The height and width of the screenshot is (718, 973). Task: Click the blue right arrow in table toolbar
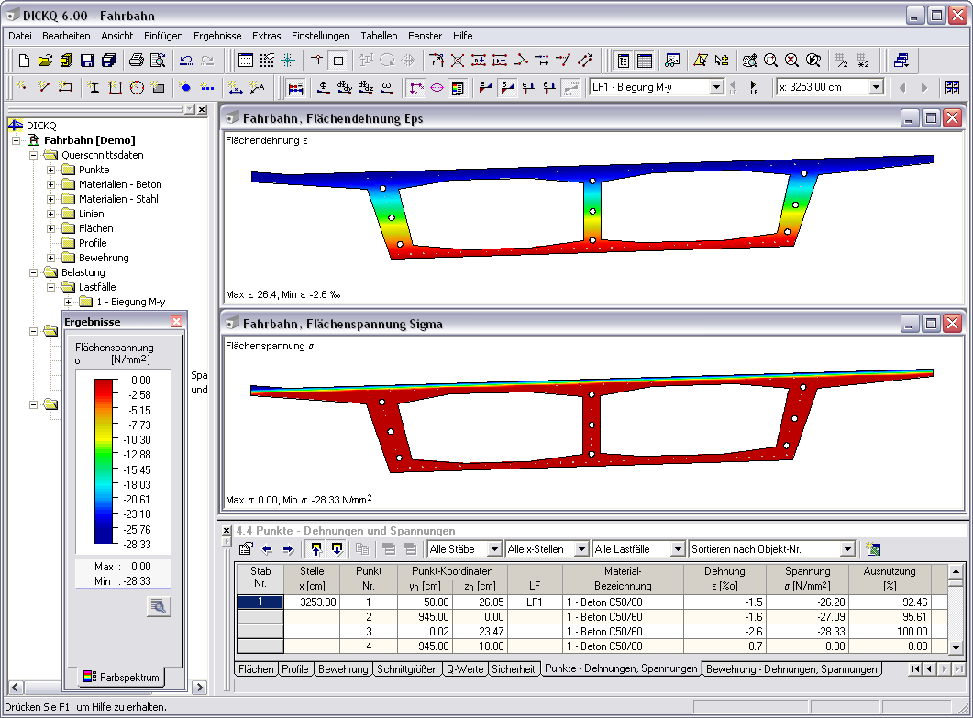[288, 549]
